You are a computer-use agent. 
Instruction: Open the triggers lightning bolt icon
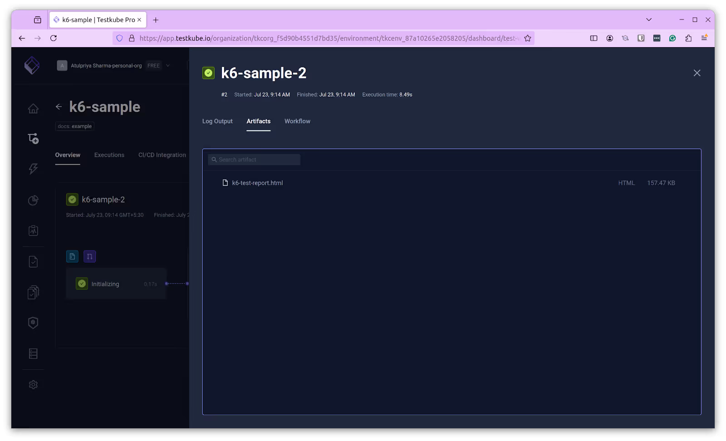click(33, 169)
